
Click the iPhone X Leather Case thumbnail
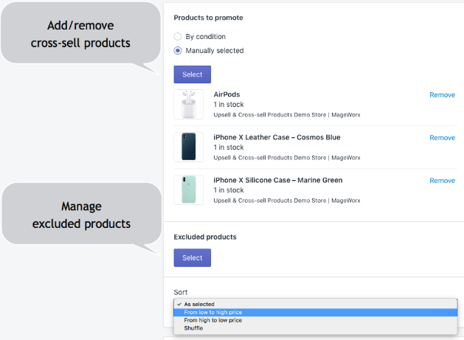click(188, 148)
